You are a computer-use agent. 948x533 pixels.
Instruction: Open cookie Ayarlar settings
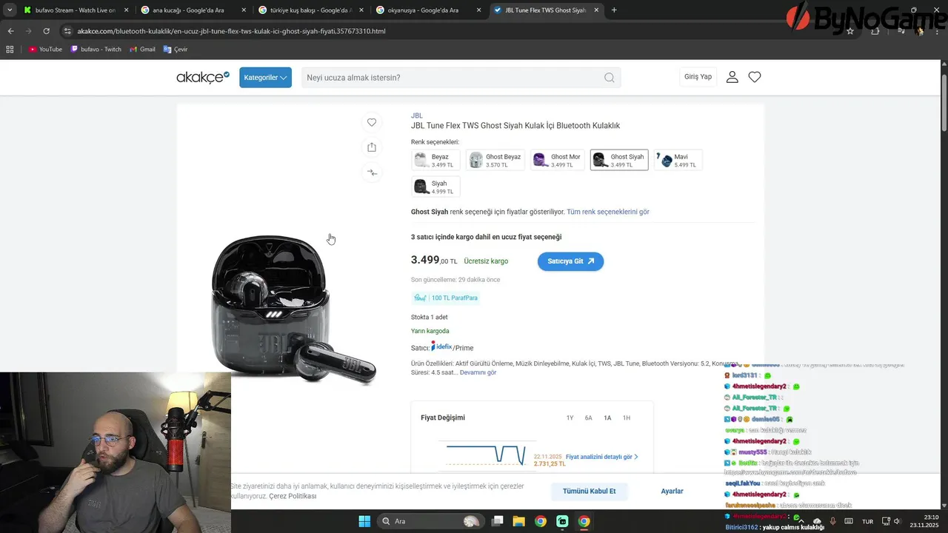coord(672,492)
